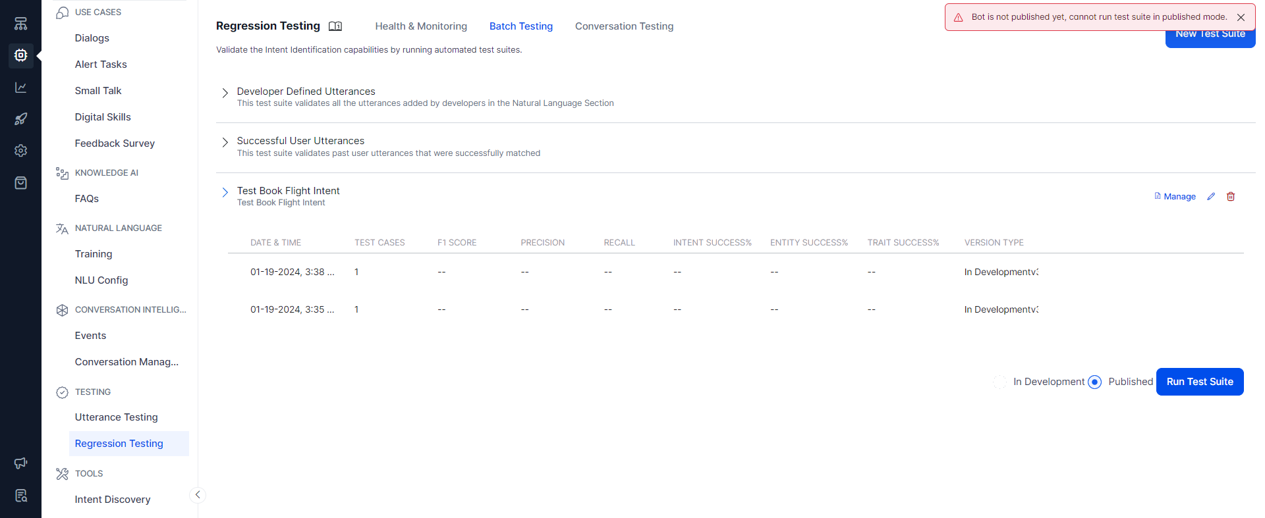Collapse Test Book Flight Intent suite
The image size is (1265, 518).
[225, 192]
